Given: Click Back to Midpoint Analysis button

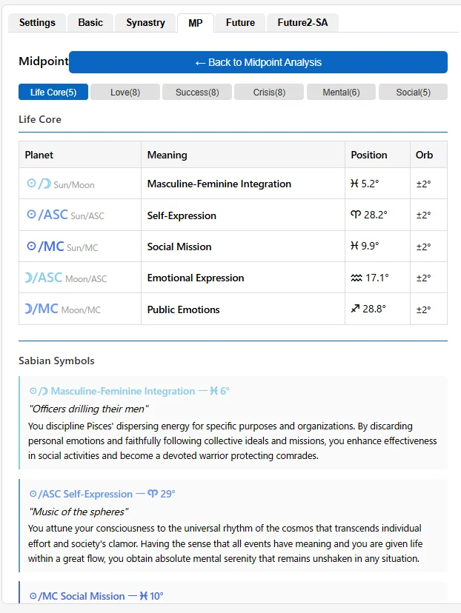Looking at the screenshot, I should point(258,62).
